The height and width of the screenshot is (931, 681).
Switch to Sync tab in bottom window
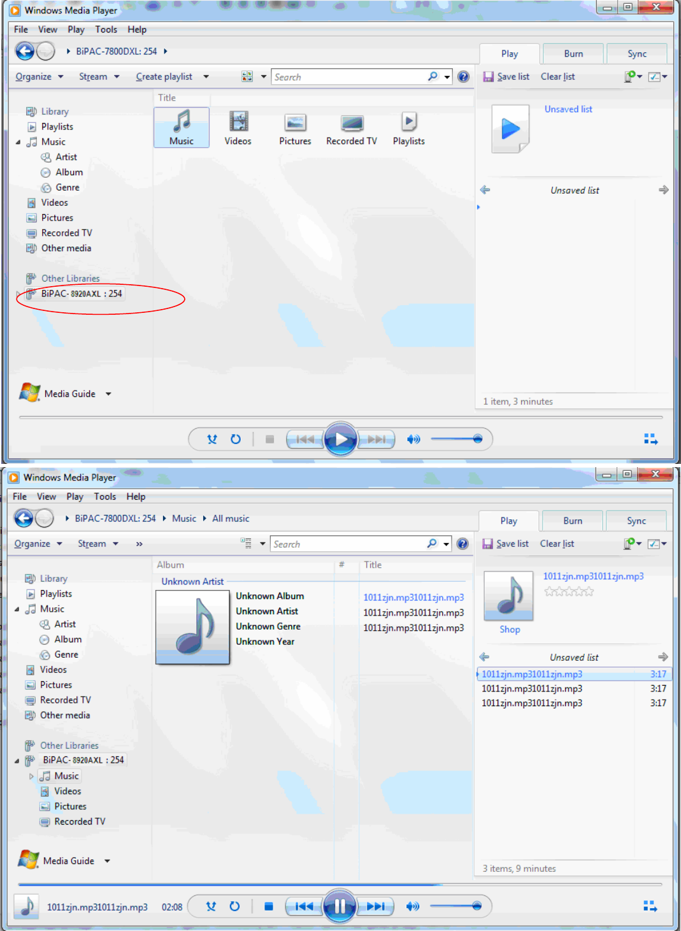pyautogui.click(x=636, y=521)
